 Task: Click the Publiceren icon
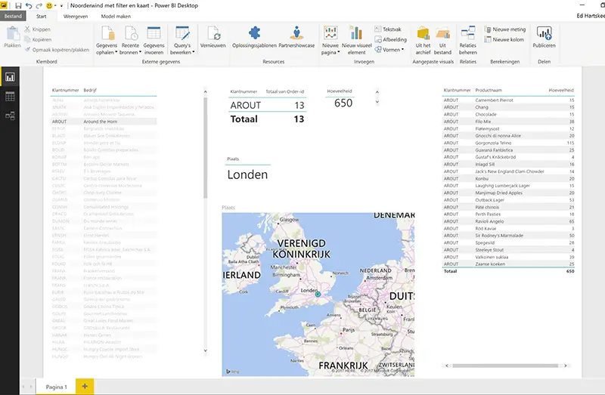tap(544, 33)
